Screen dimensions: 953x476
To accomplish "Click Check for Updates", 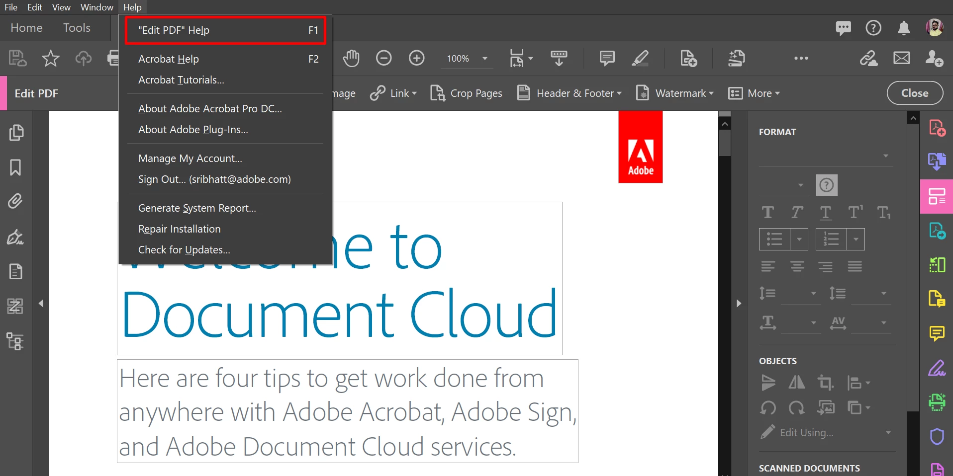I will [225, 250].
